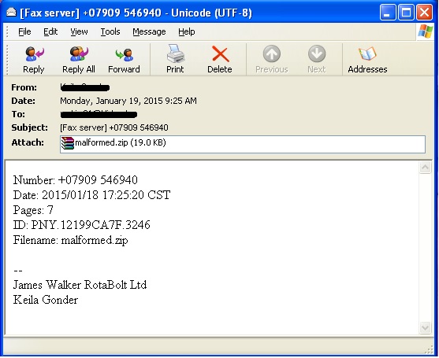The image size is (439, 358).
Task: Click the redacted From sender field
Action: (85, 87)
